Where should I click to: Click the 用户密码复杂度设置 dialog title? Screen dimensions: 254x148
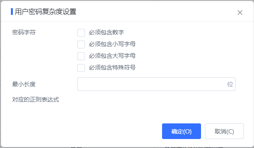coord(46,12)
